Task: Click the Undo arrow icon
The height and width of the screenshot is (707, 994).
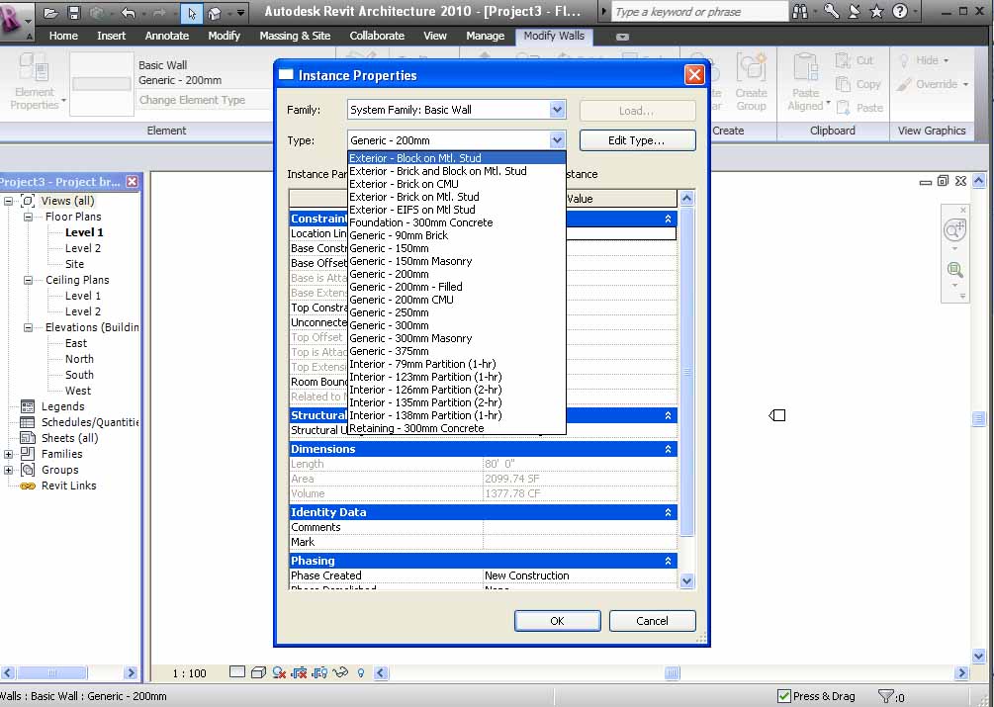Action: point(128,13)
